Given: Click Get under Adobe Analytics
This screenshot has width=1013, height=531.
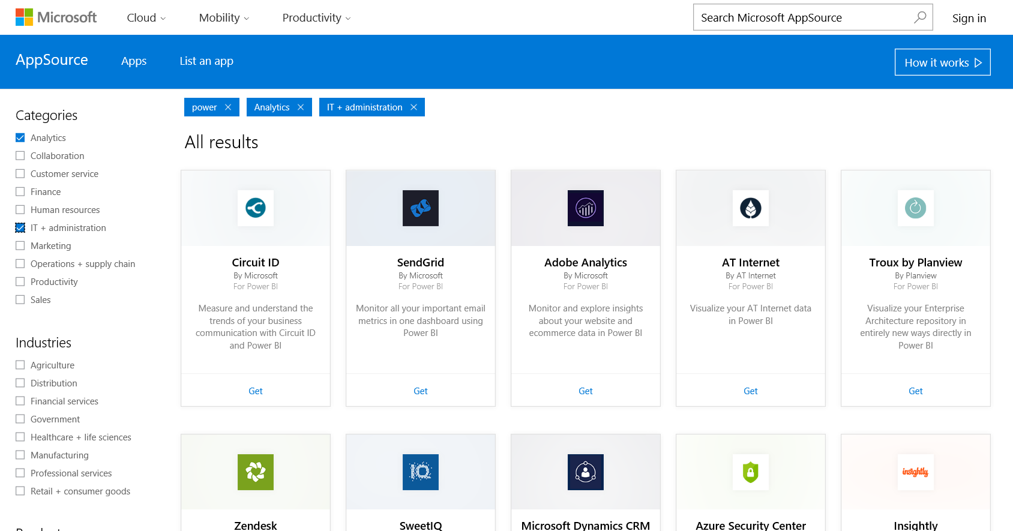Looking at the screenshot, I should (x=586, y=391).
